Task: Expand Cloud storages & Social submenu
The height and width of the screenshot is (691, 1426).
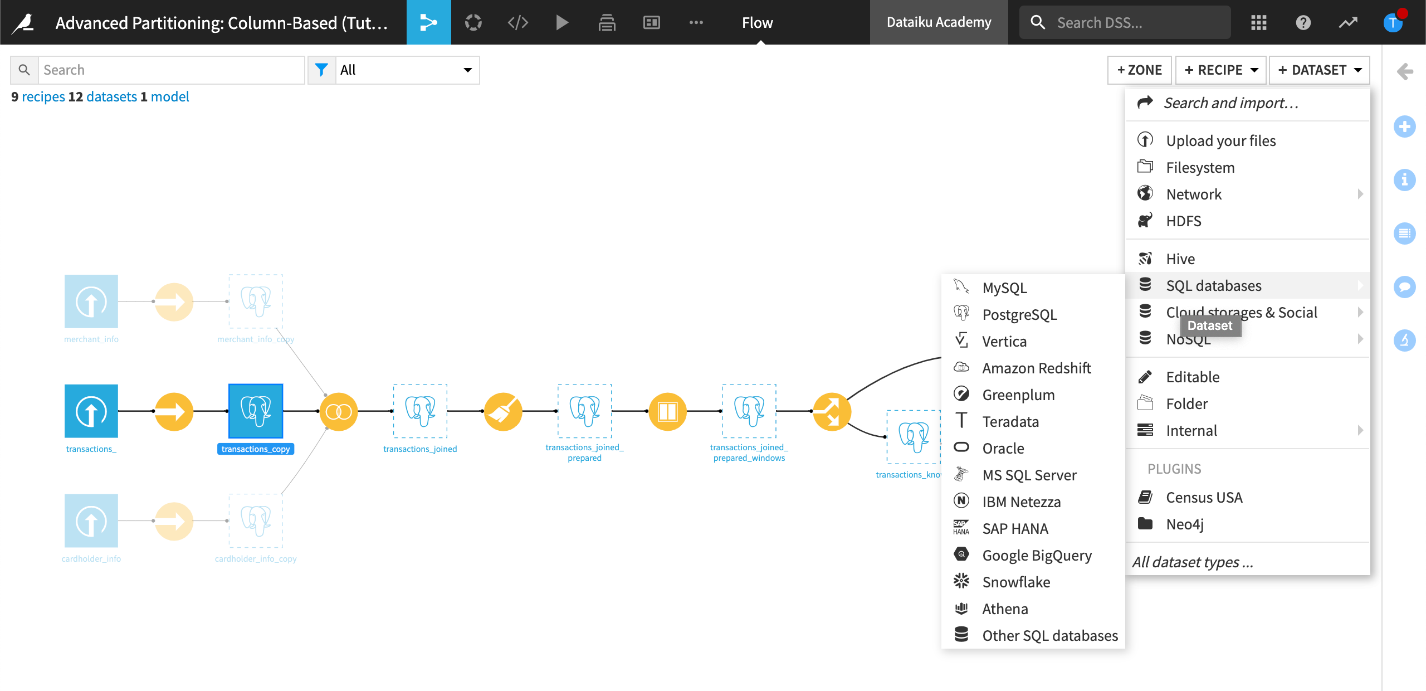Action: (x=1248, y=312)
